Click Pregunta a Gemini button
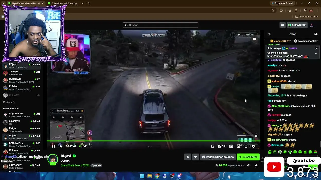Image resolution: width=321 pixels, height=180 pixels. click(x=282, y=3)
